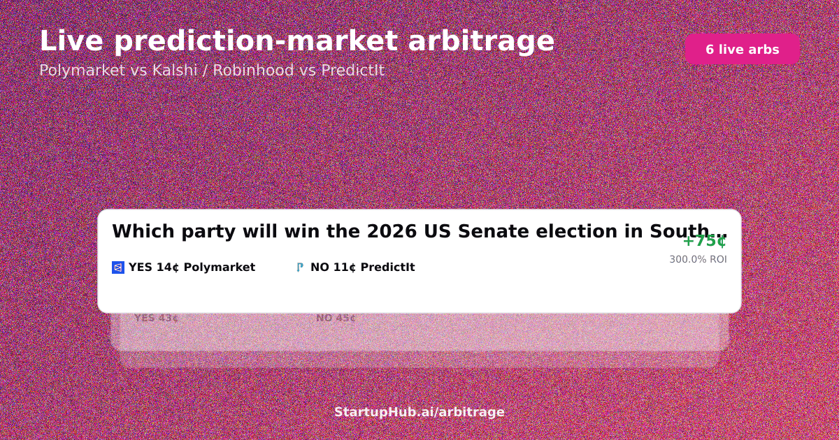Expand the truncated question title ellipsis
The height and width of the screenshot is (440, 839).
click(719, 233)
